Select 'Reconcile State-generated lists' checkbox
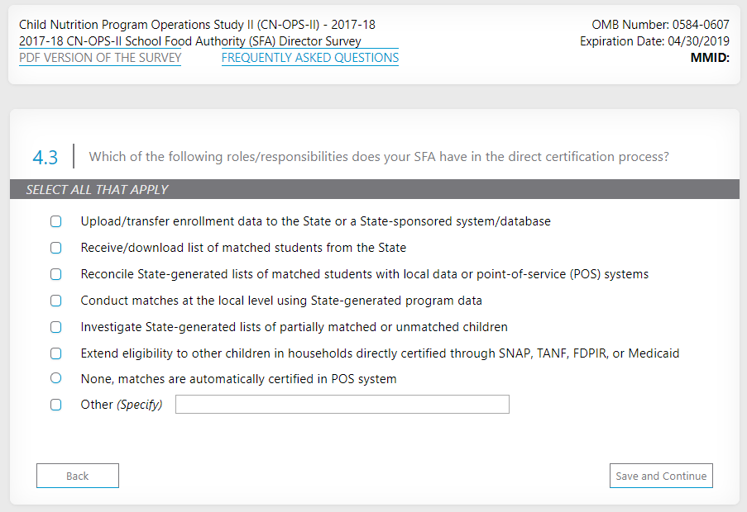 click(56, 274)
